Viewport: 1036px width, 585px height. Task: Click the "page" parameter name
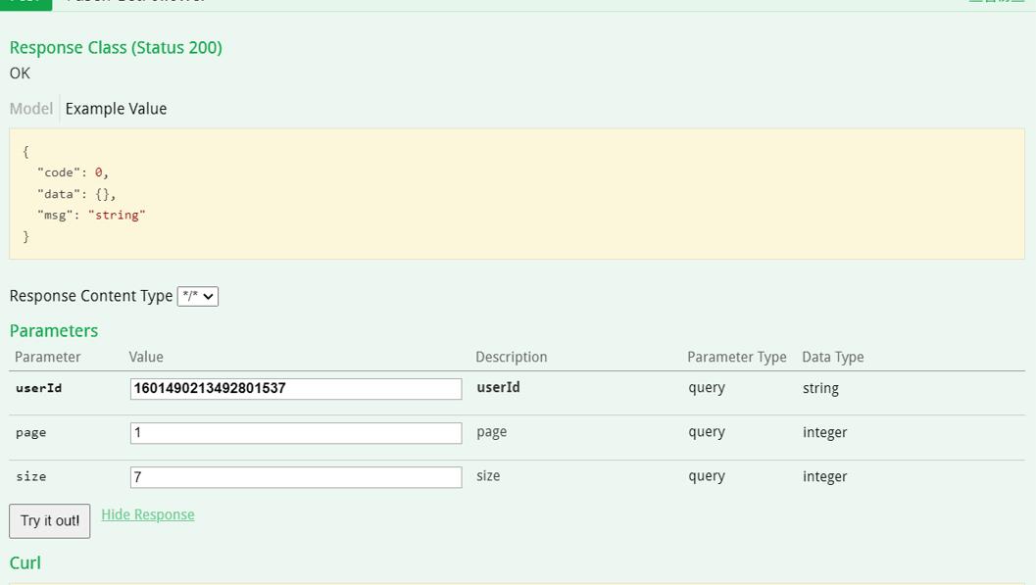(30, 433)
